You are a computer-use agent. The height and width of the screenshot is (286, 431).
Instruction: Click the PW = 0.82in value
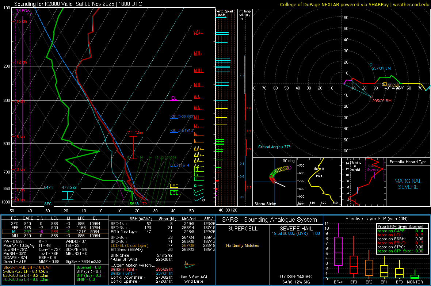pyautogui.click(x=14, y=241)
